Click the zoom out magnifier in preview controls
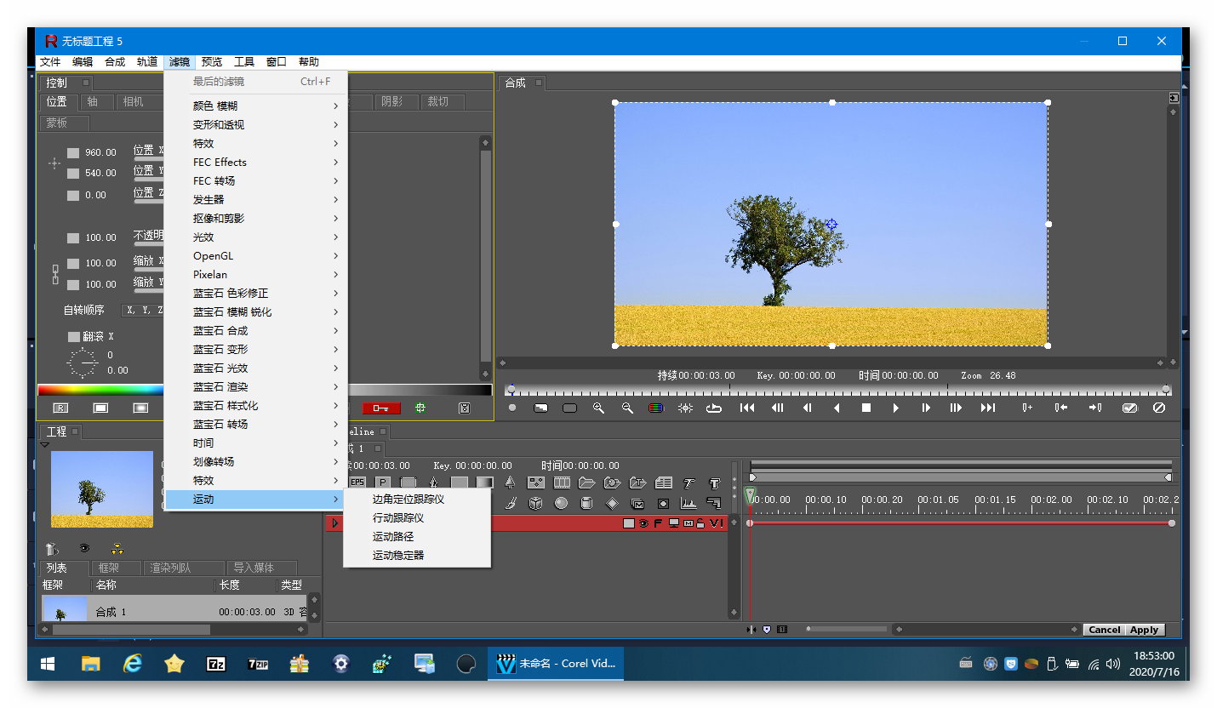Screen dimensions: 1217x708 [627, 408]
